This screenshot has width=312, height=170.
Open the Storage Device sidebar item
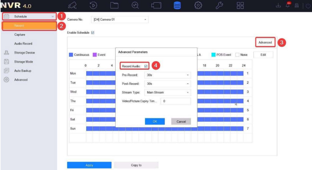click(x=24, y=53)
